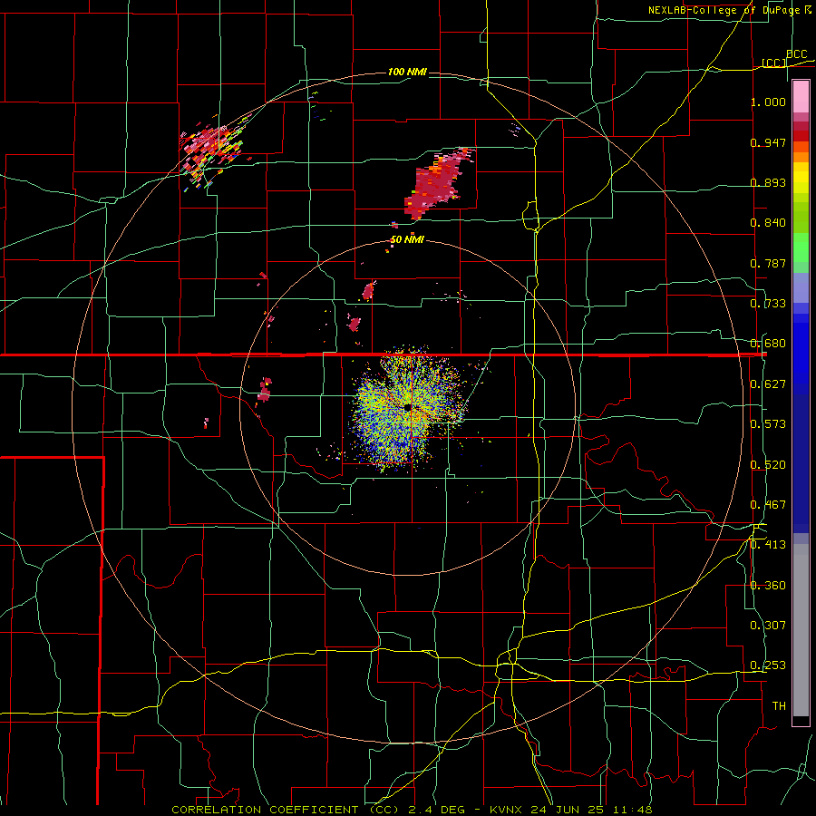Pick the lavender swatch near 0.733
This screenshot has height=816, width=816.
coord(801,287)
